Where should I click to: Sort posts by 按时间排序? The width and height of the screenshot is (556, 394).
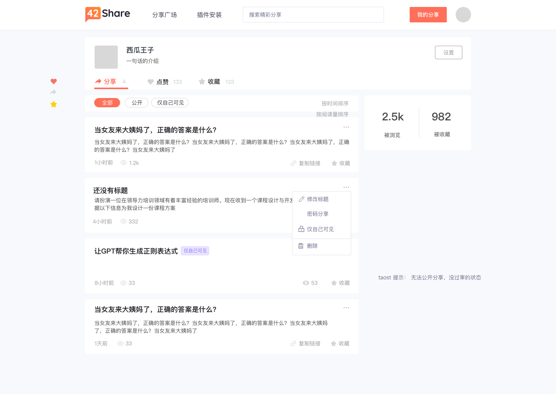(x=335, y=103)
